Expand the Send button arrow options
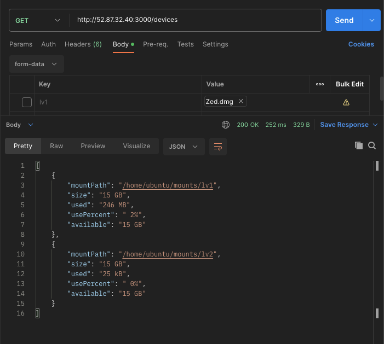Viewport: 384px width, 344px height. pyautogui.click(x=372, y=20)
